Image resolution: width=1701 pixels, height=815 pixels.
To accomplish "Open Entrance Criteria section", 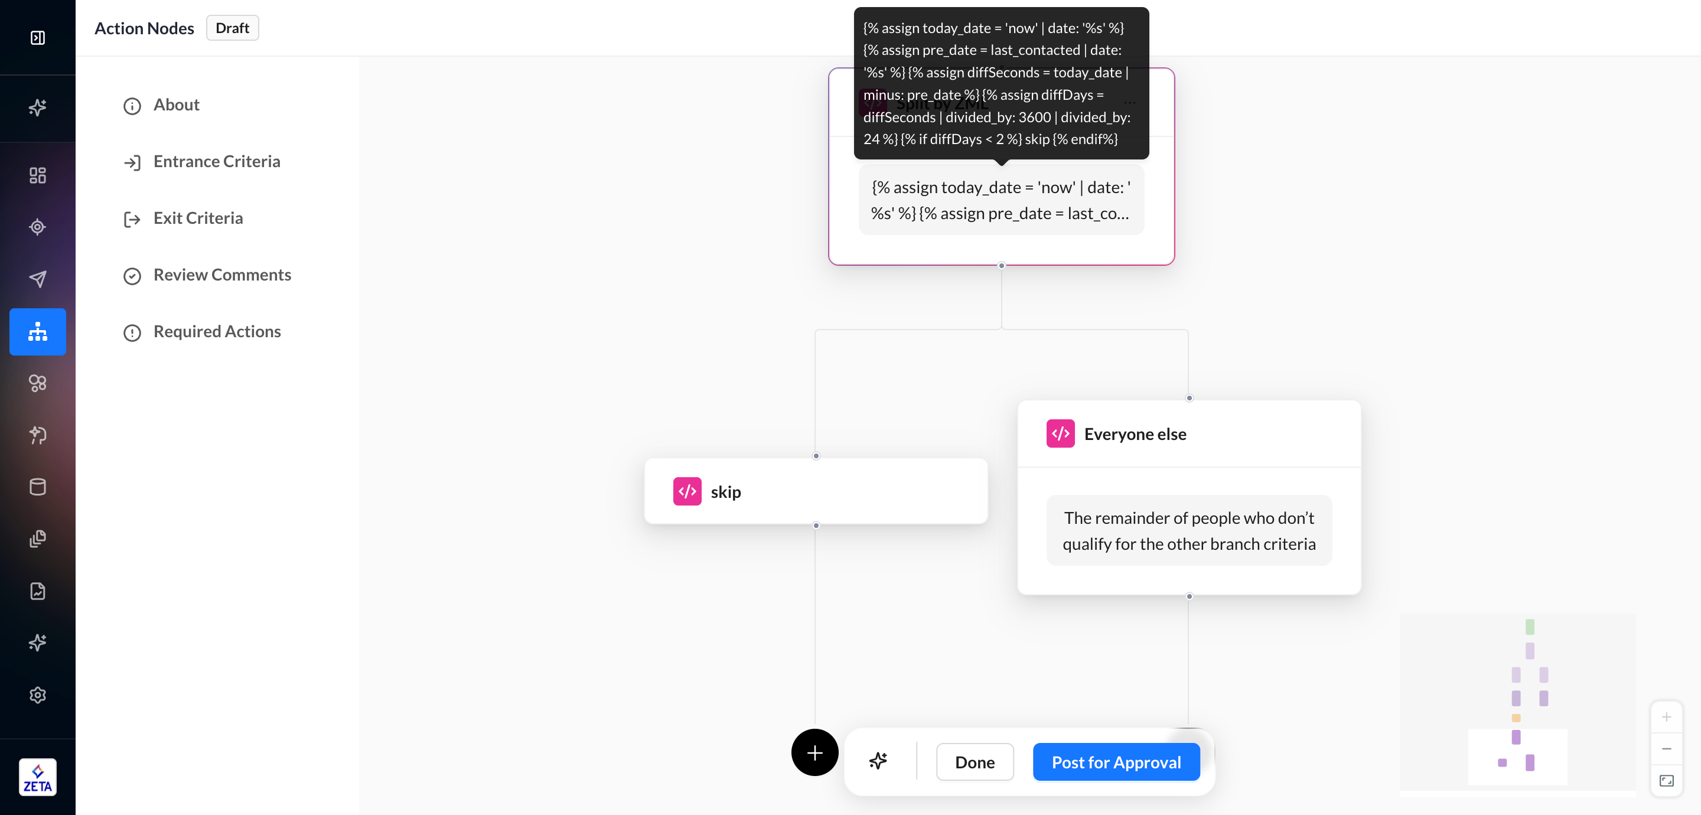I will pos(216,162).
